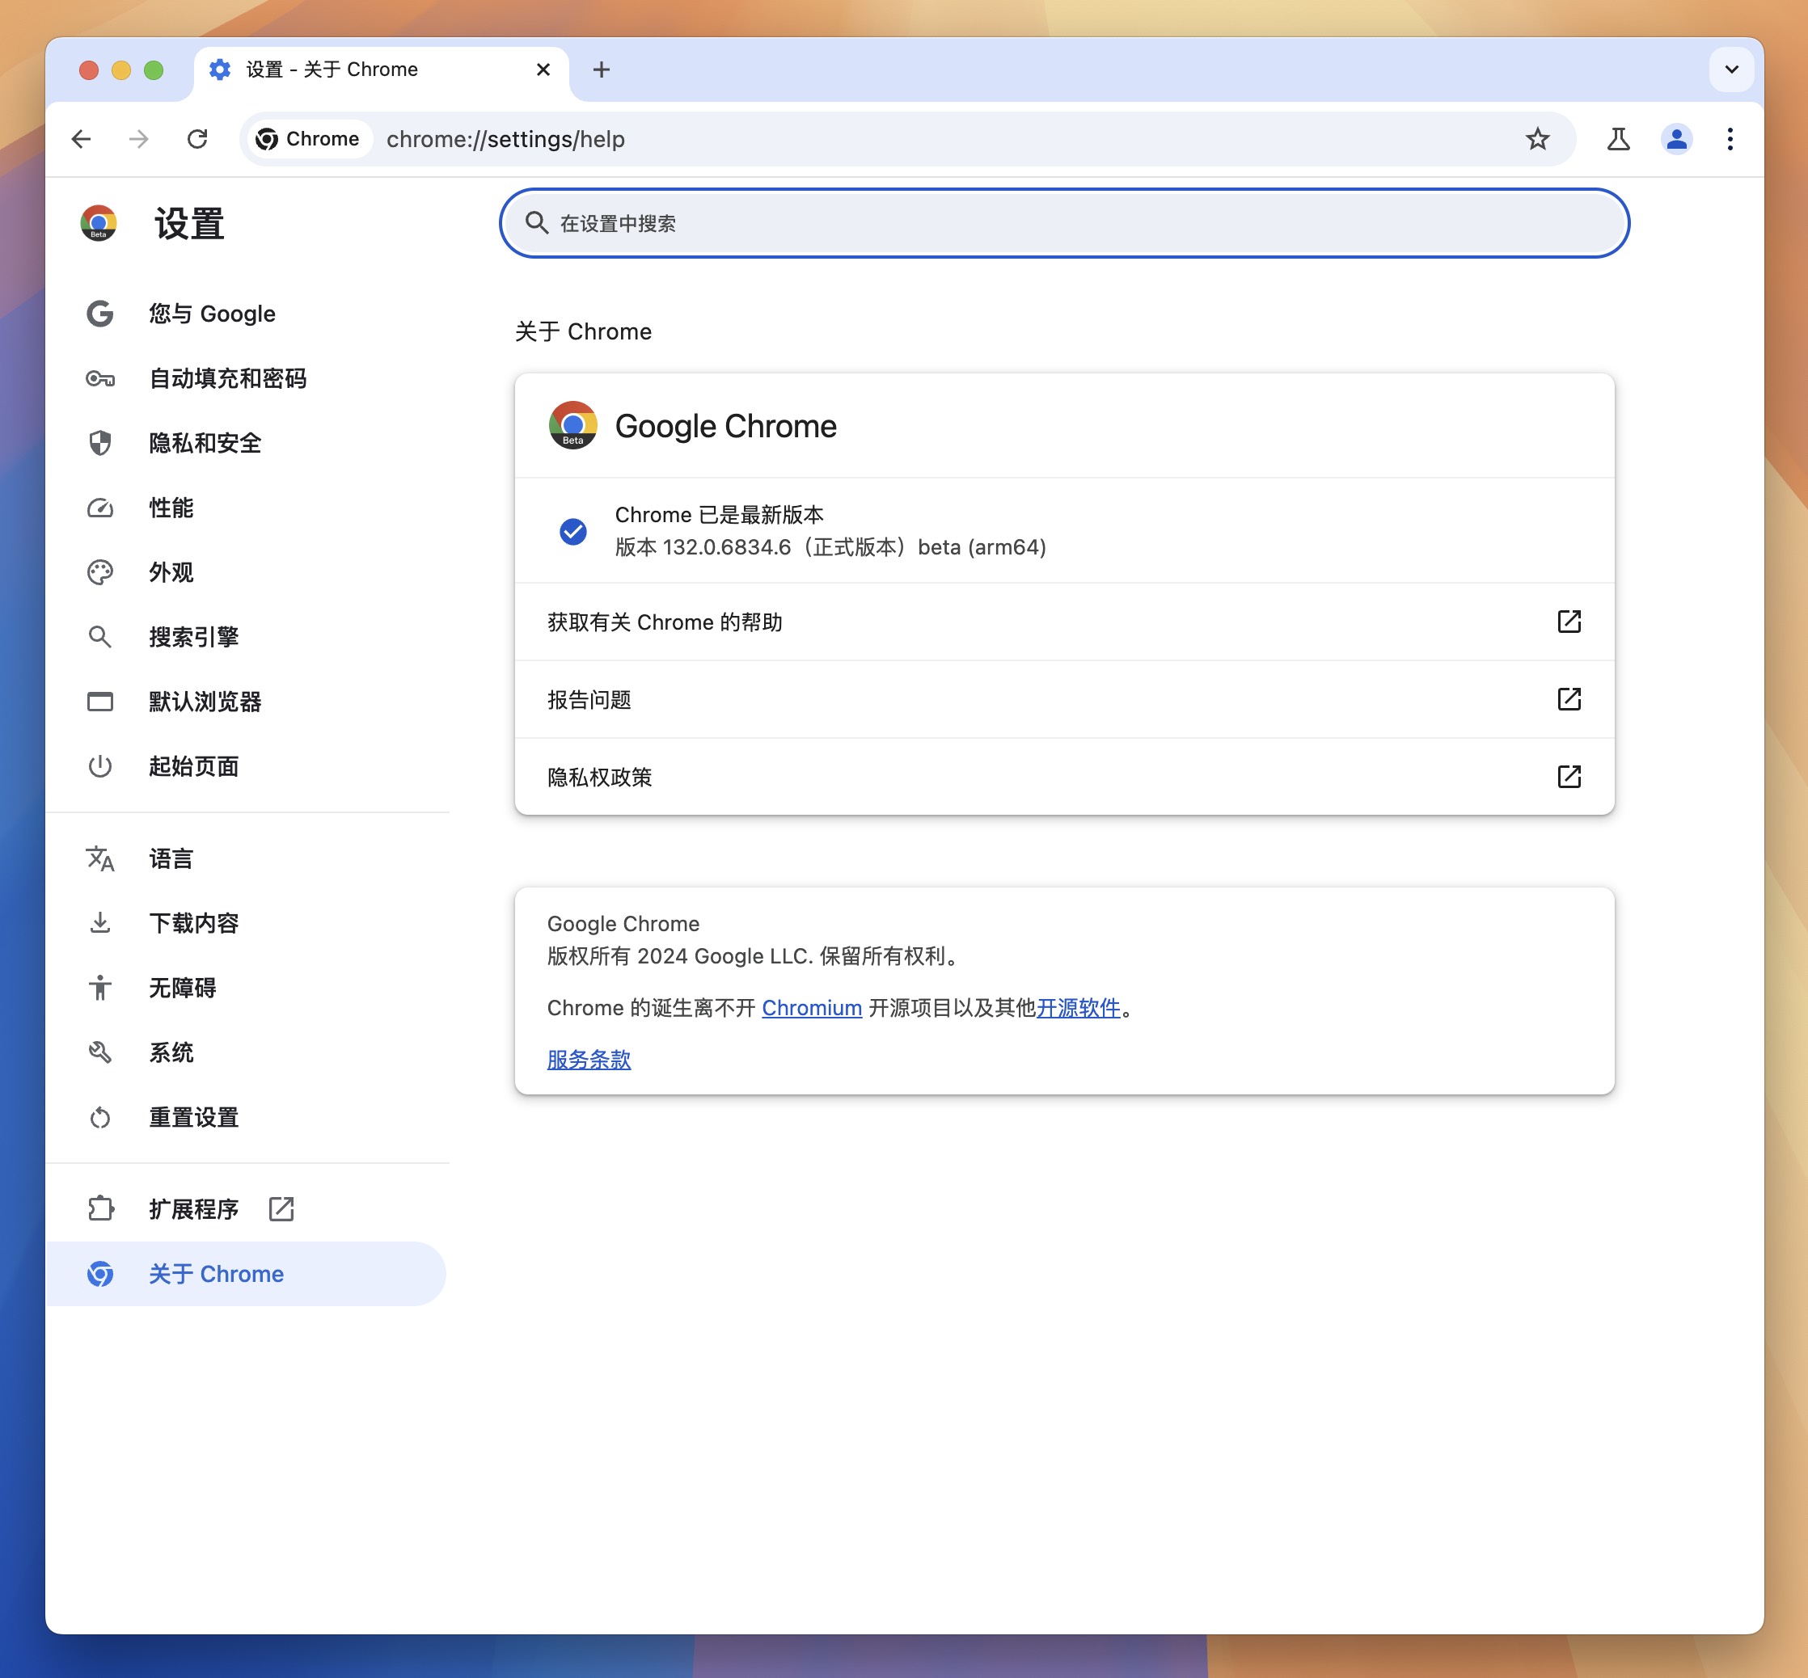Click the 关于 Chrome page heading
The image size is (1808, 1678).
(583, 331)
